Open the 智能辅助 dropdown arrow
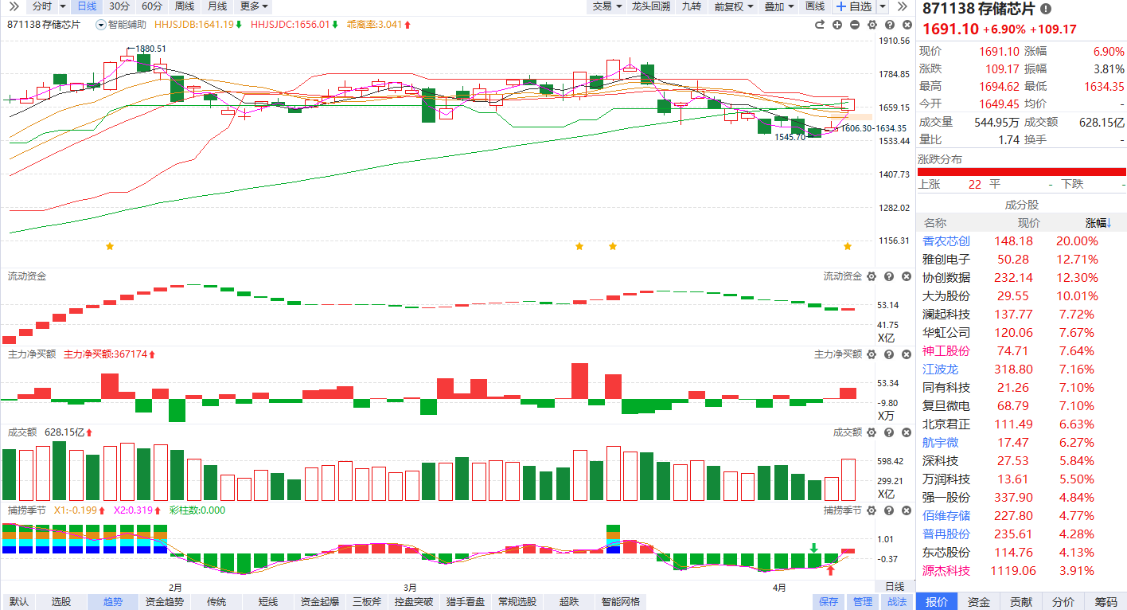The width and height of the screenshot is (1127, 610). point(100,25)
